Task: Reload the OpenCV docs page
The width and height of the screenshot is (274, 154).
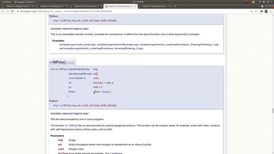Action: (12, 11)
